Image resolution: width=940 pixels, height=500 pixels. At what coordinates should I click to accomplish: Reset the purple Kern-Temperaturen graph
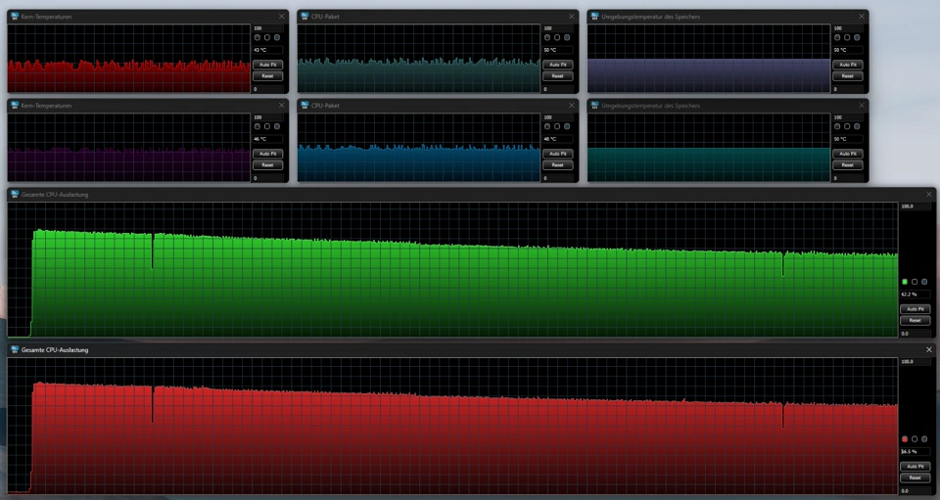(x=268, y=165)
